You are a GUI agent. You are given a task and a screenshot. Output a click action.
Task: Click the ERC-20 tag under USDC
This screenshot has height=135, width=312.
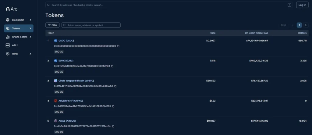pyautogui.click(x=59, y=52)
